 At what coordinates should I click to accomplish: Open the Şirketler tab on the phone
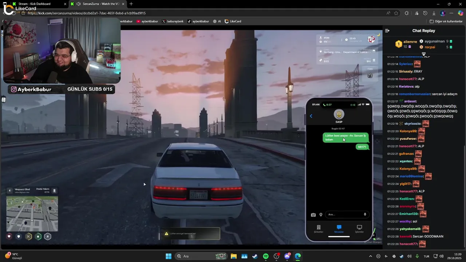click(x=319, y=229)
